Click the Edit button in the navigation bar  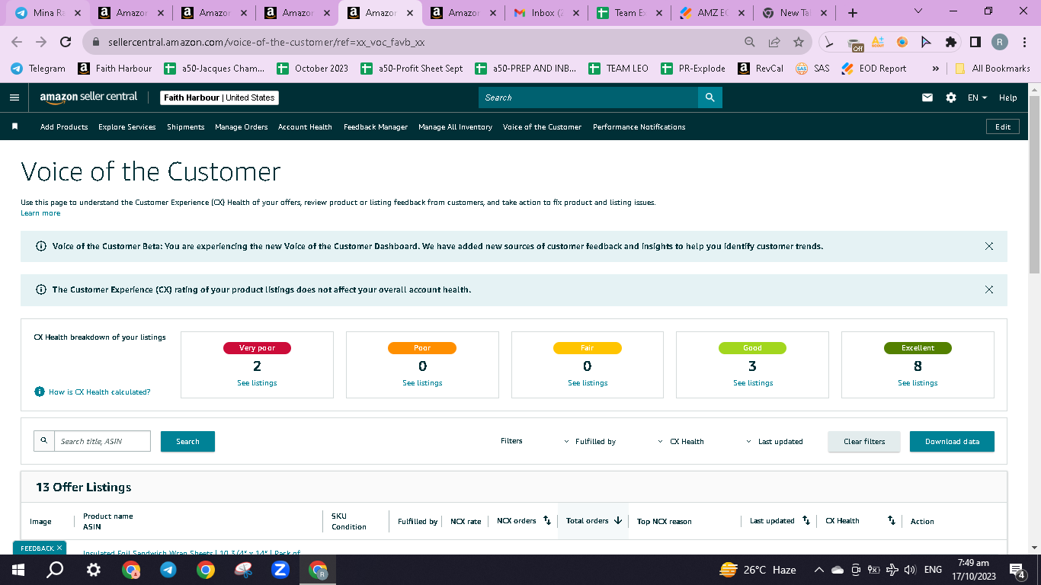[x=1003, y=127]
